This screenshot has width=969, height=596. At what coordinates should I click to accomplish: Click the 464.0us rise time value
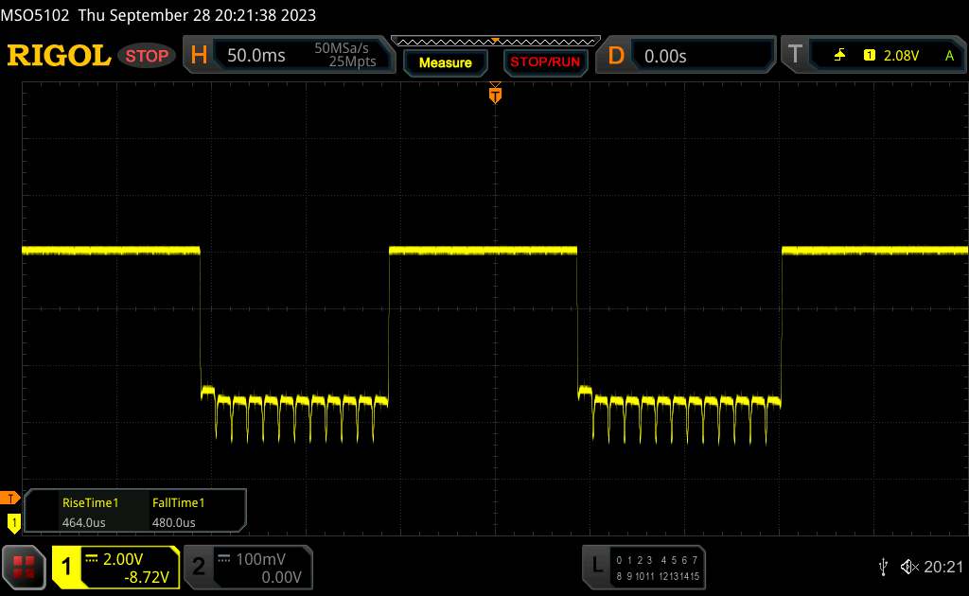(x=83, y=522)
